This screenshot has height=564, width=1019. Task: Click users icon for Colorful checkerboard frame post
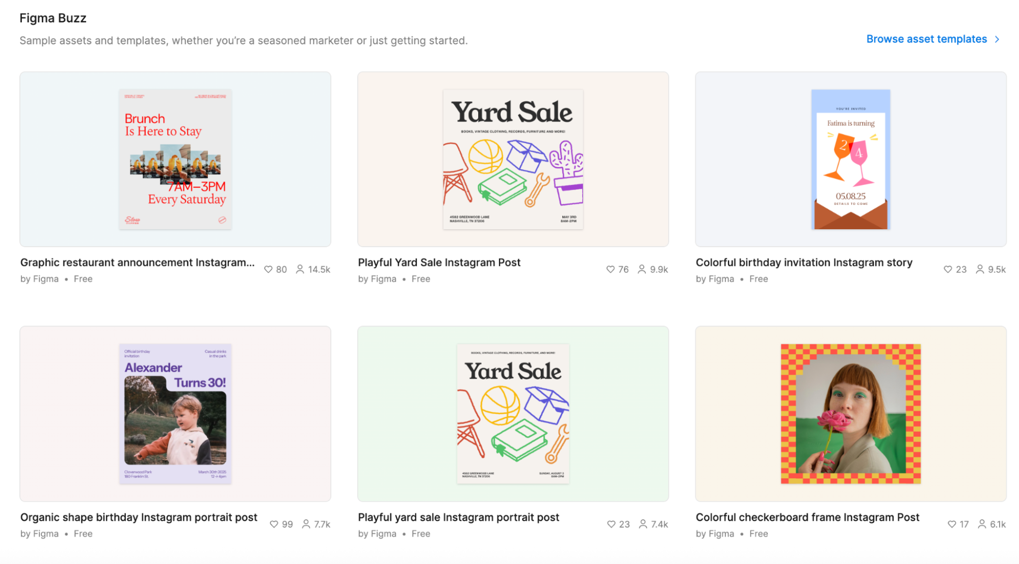982,524
